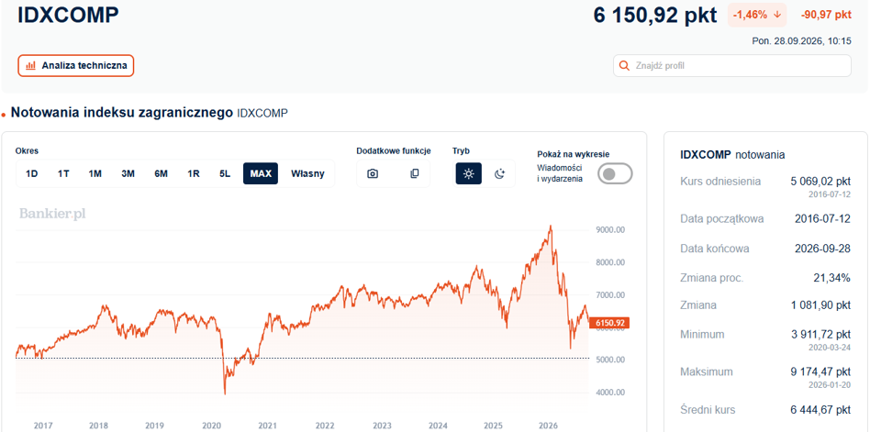
Task: Click the red down arrow next to -1,46%
Action: coord(776,15)
